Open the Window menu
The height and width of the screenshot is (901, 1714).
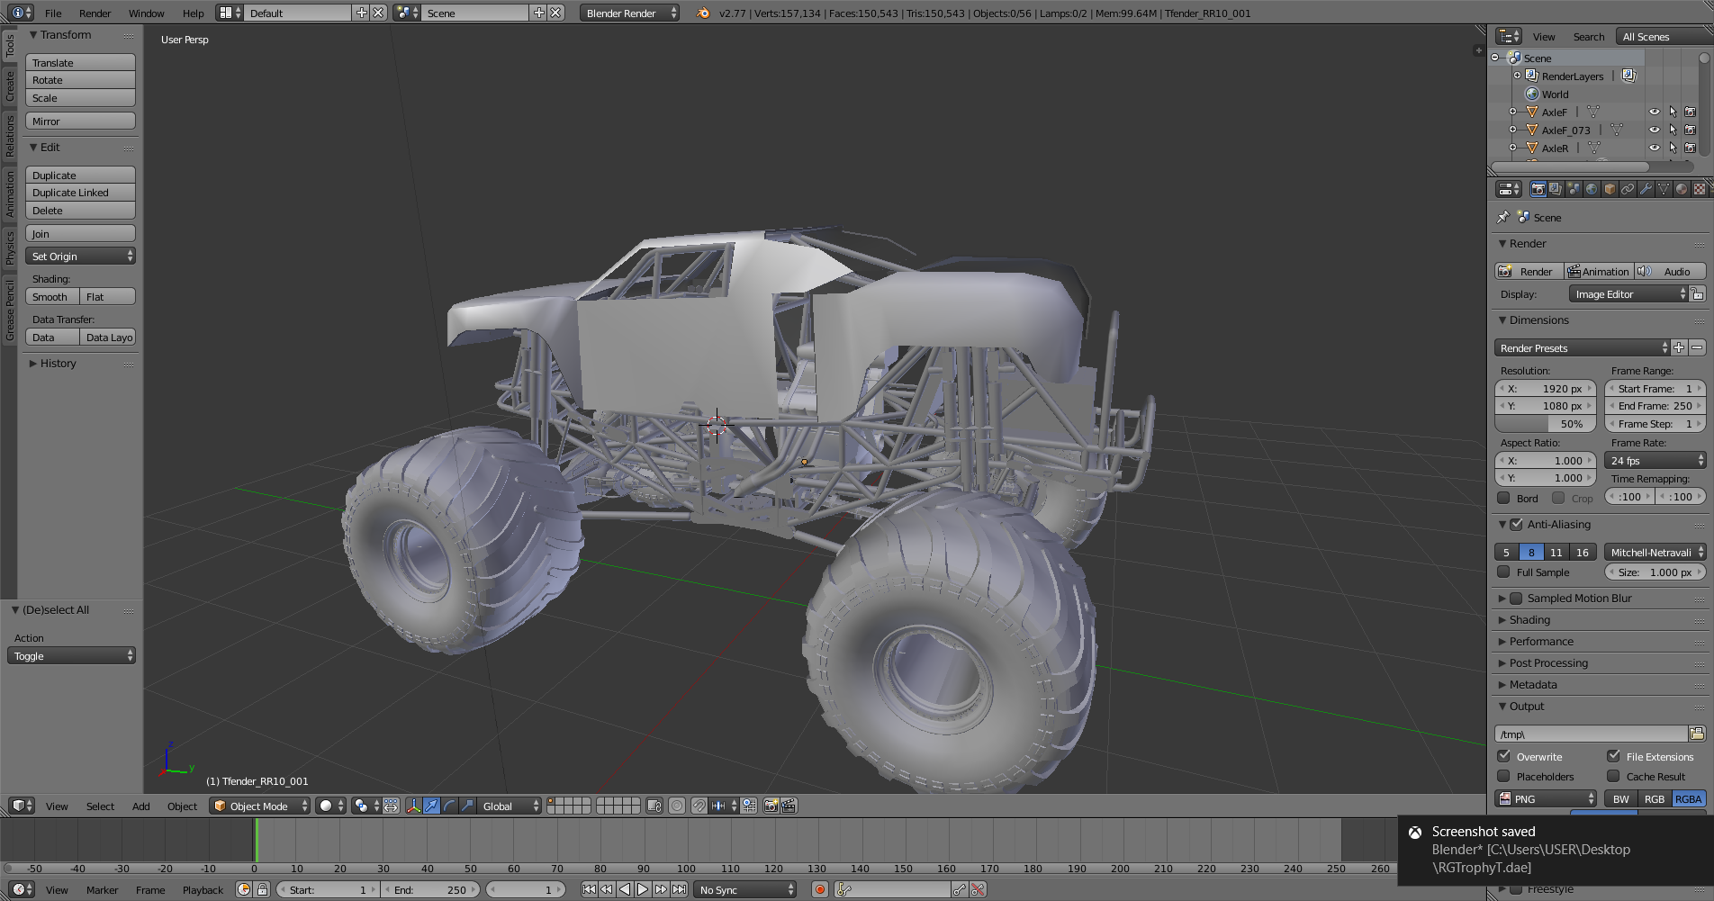point(146,13)
